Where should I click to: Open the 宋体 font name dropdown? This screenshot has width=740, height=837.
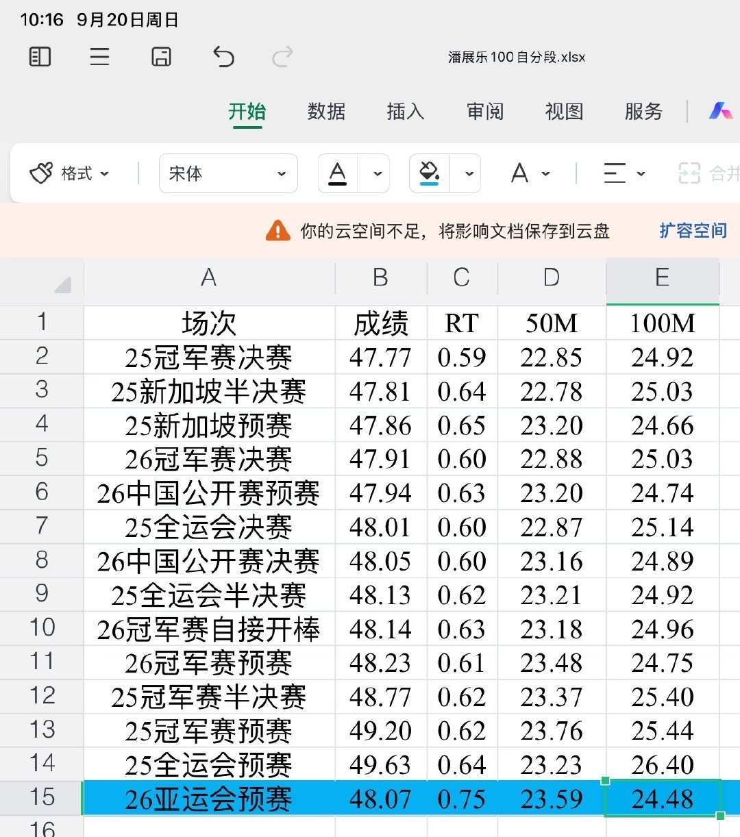tap(228, 173)
